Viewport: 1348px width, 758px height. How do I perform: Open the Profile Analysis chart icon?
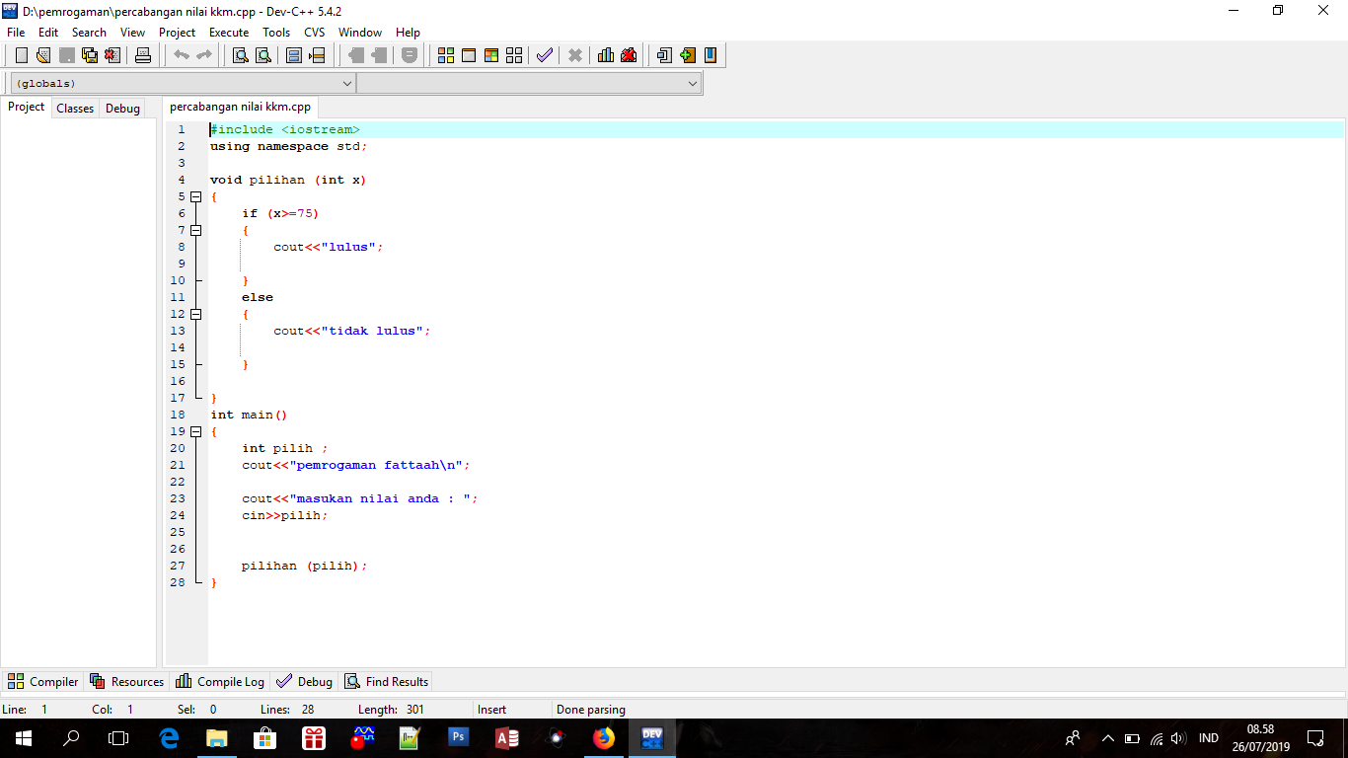click(x=605, y=55)
